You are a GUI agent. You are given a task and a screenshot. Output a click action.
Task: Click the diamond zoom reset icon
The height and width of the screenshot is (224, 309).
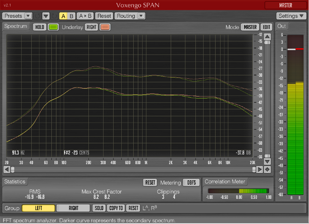click(267, 169)
